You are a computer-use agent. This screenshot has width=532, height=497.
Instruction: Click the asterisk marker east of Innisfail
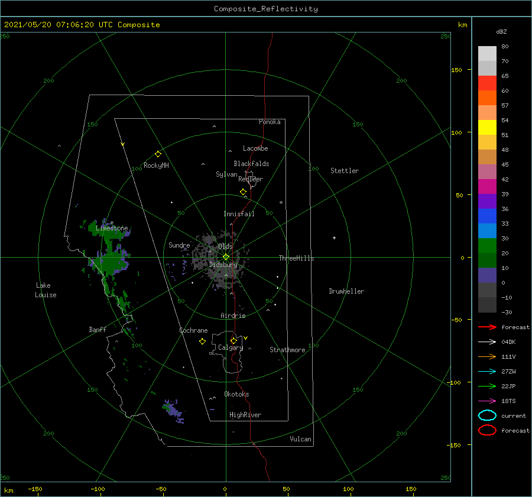point(281,203)
